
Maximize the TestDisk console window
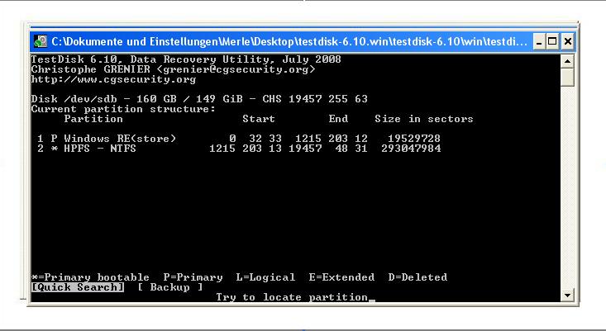coord(552,41)
